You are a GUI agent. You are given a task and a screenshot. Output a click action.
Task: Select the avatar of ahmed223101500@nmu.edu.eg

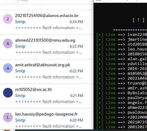coord(8,43)
